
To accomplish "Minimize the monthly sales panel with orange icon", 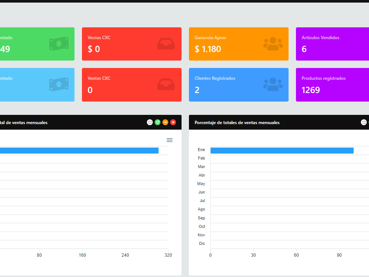I will [x=165, y=122].
